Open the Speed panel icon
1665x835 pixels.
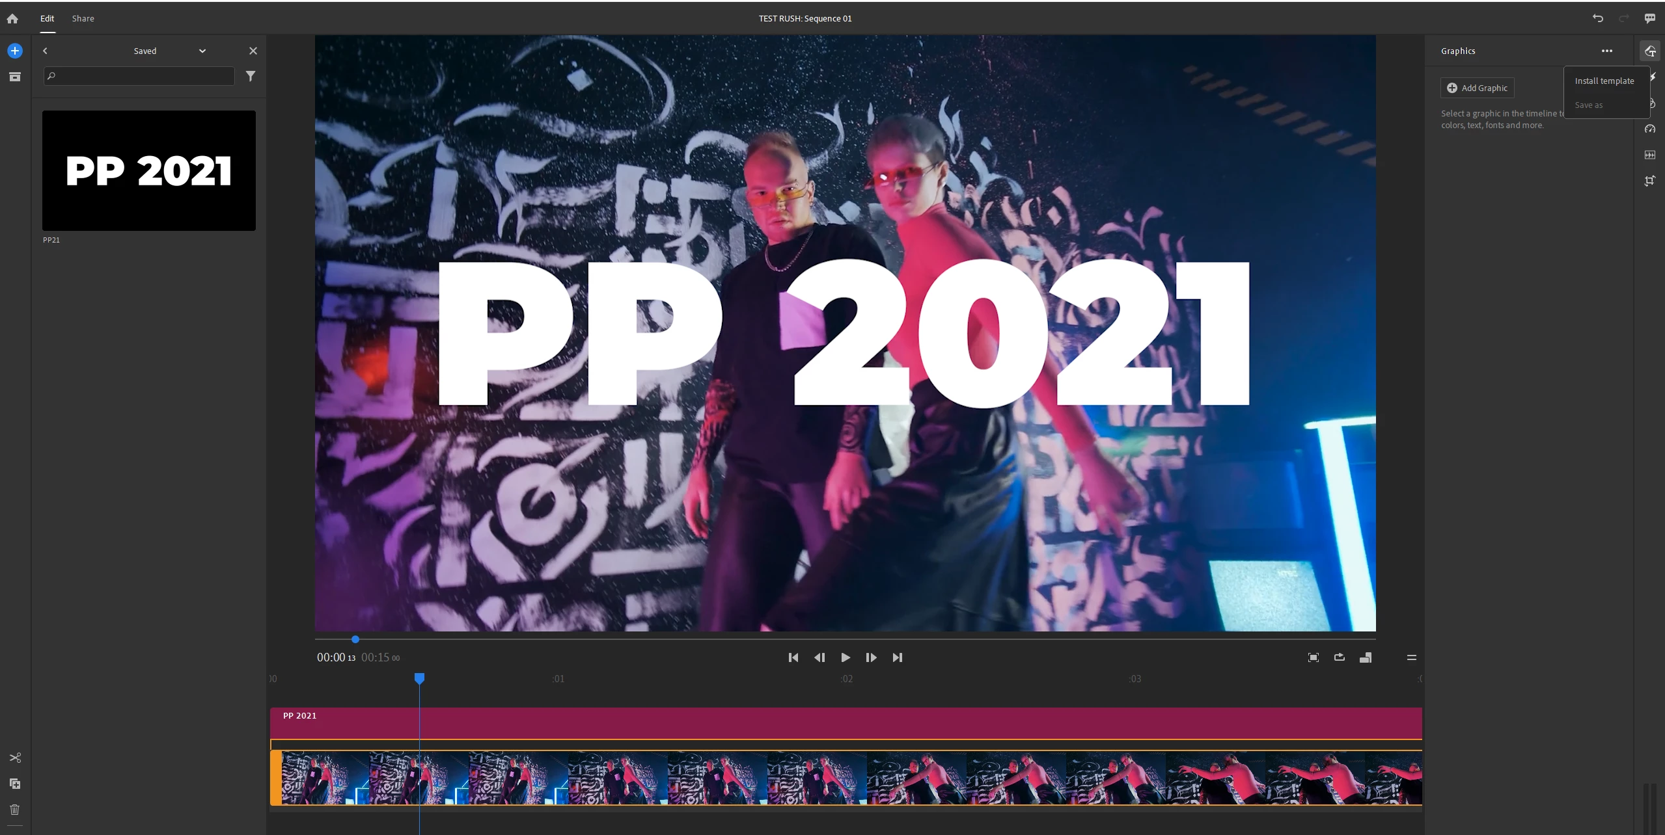coord(1649,129)
